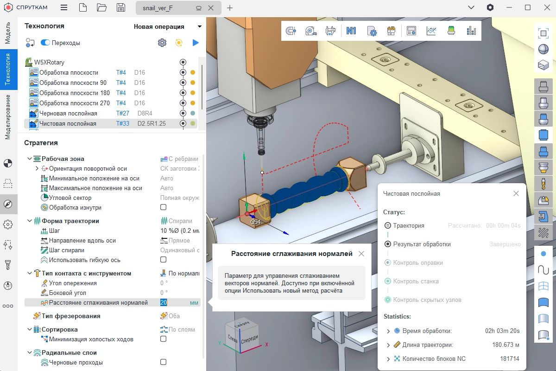Check the Использовать гибкую ось option

163,260
